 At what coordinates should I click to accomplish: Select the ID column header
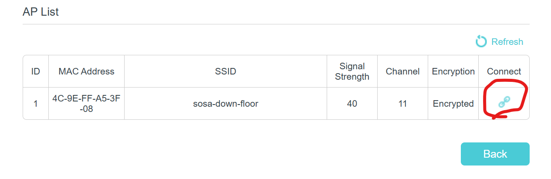pyautogui.click(x=36, y=71)
